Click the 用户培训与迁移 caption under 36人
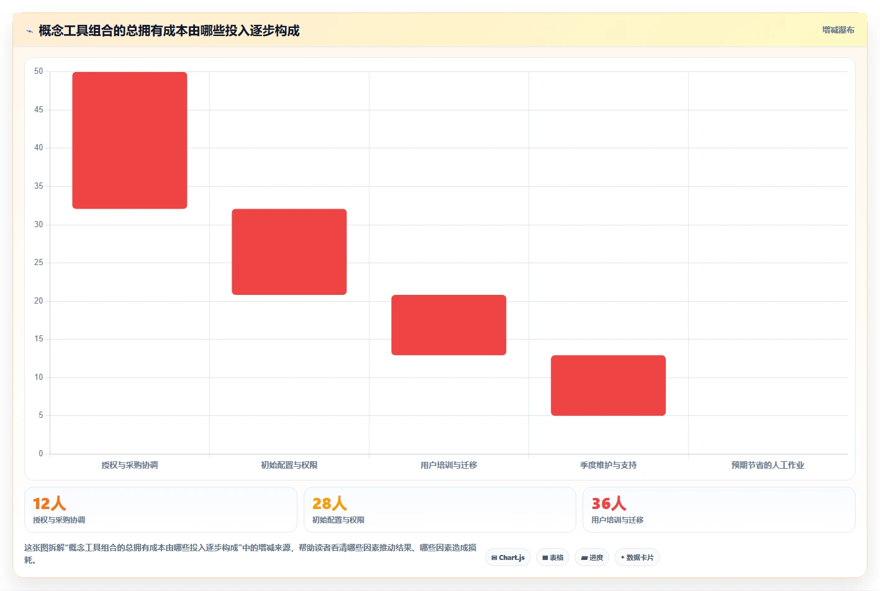Image resolution: width=880 pixels, height=591 pixels. point(617,520)
